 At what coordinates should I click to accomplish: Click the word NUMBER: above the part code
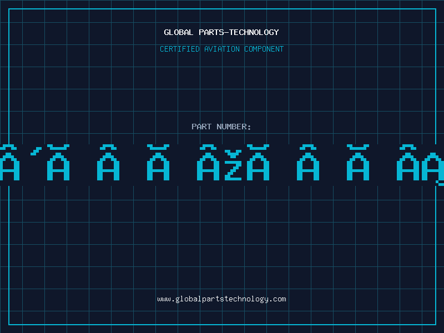coord(234,127)
